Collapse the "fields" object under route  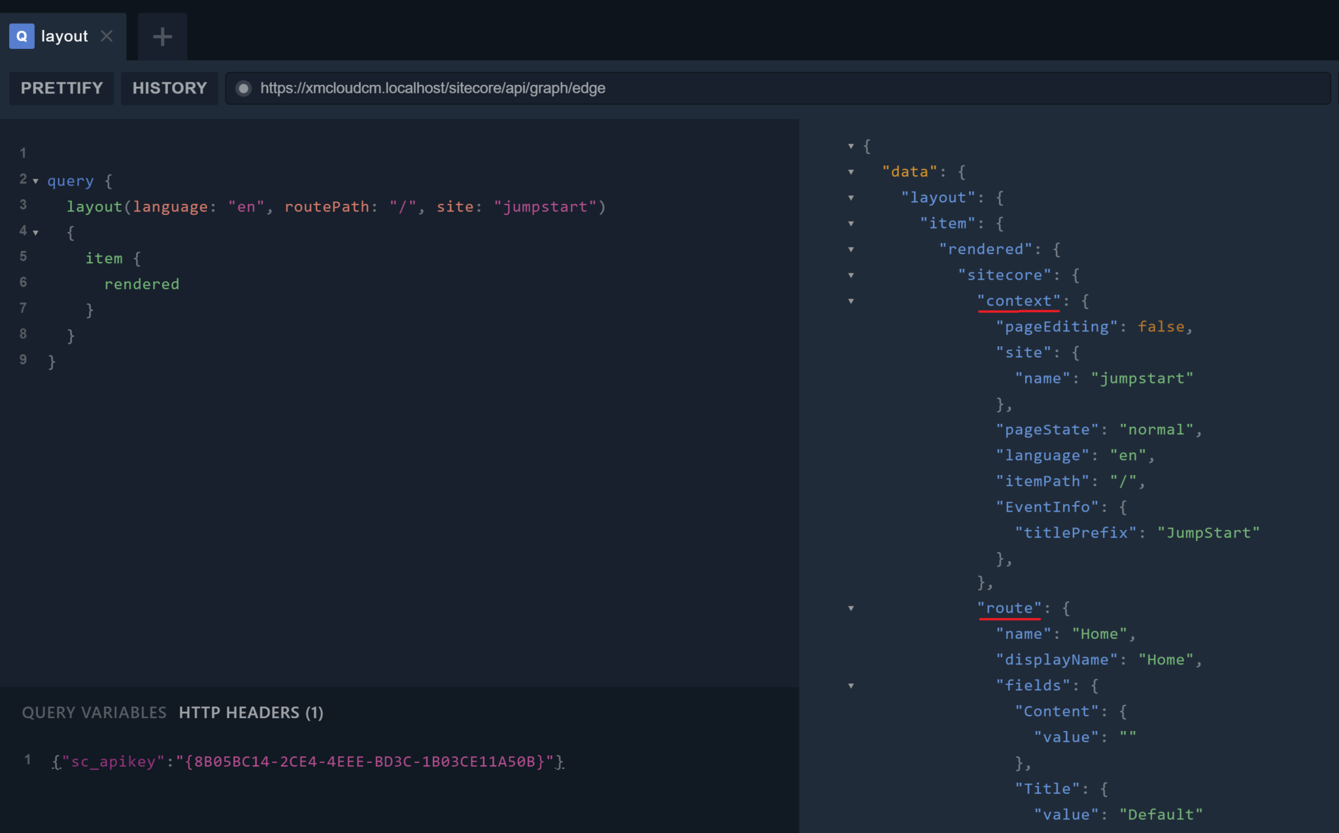(852, 685)
